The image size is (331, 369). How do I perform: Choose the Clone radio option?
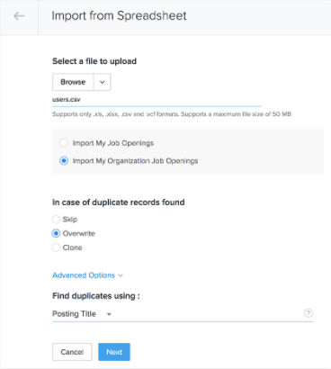click(x=56, y=247)
